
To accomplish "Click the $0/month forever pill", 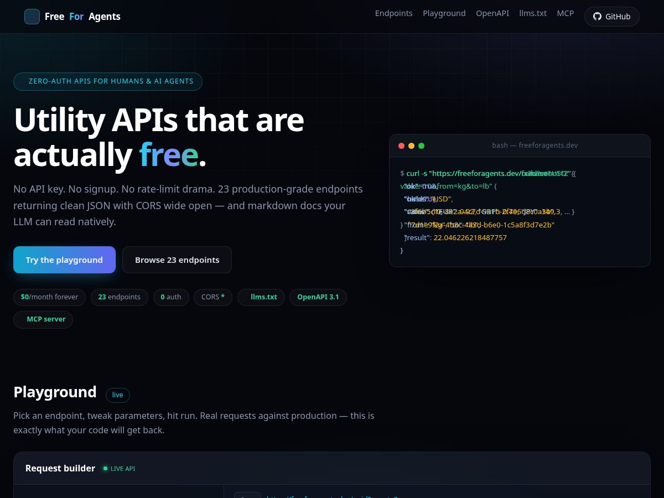I will coord(49,297).
